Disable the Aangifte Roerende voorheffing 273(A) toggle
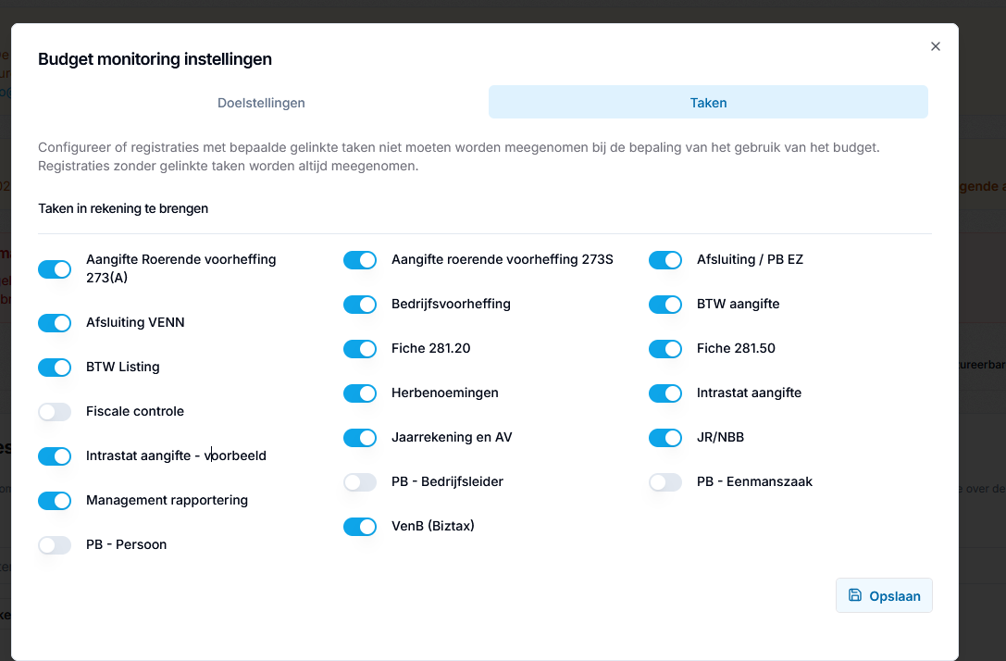This screenshot has height=661, width=1006. (x=55, y=268)
